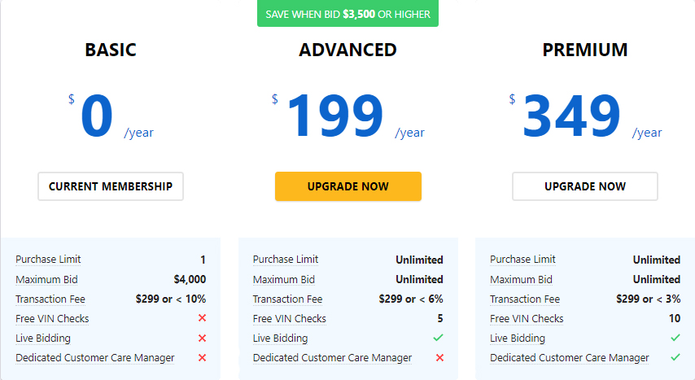Click Transaction Fee label in Premium plan

click(x=525, y=299)
